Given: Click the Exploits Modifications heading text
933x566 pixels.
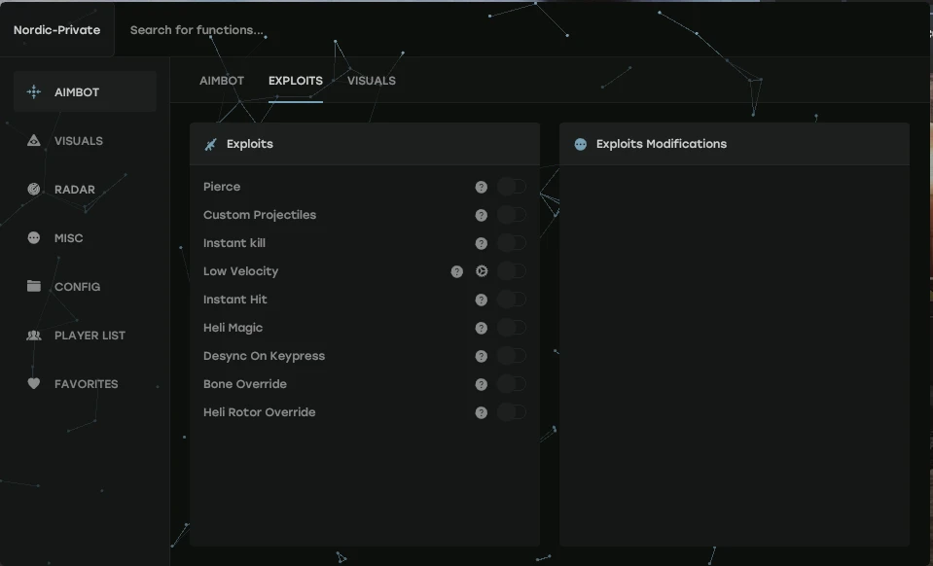Looking at the screenshot, I should click(x=661, y=145).
